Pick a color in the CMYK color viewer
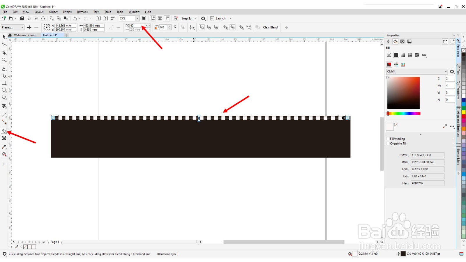The width and height of the screenshot is (466, 262). [x=403, y=93]
